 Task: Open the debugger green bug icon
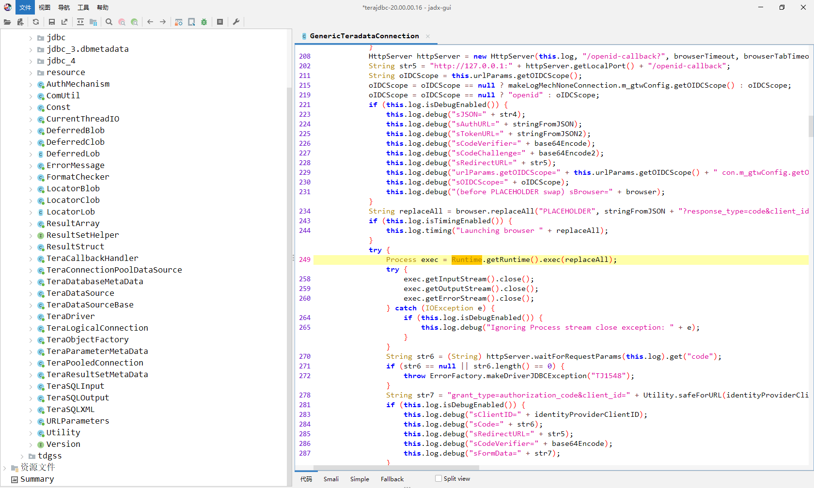pos(204,22)
